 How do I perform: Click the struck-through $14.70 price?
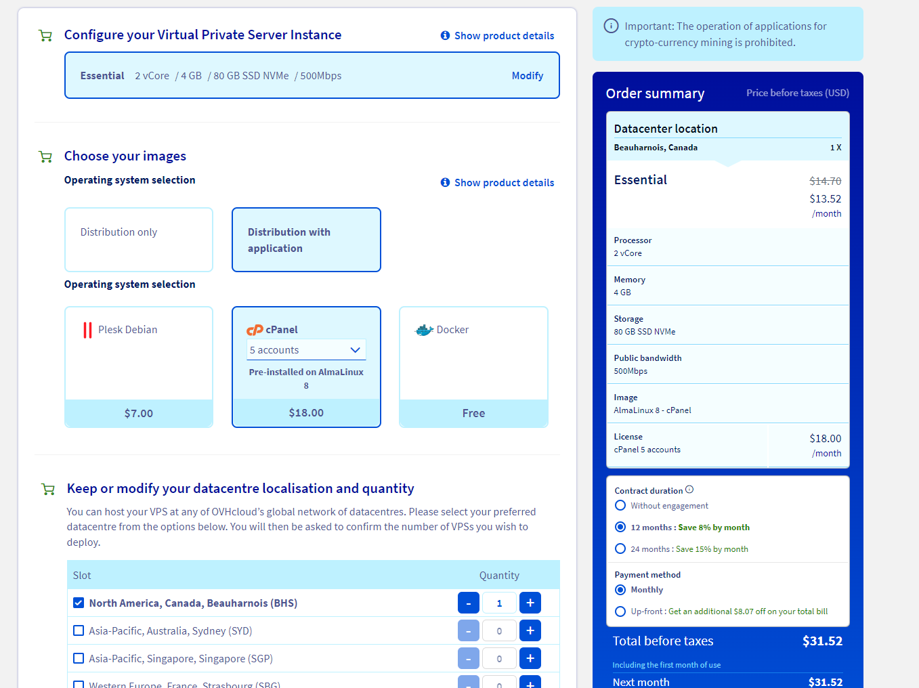click(825, 181)
